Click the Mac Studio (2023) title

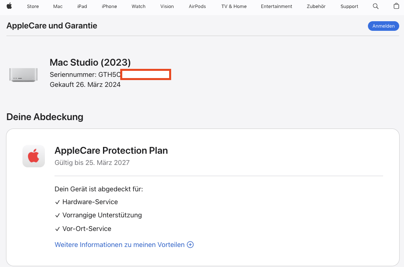[90, 62]
